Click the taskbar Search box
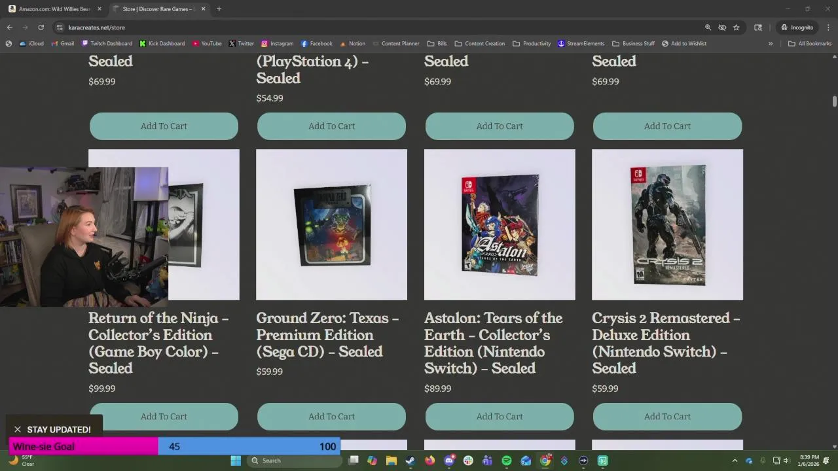The height and width of the screenshot is (471, 838). [295, 461]
